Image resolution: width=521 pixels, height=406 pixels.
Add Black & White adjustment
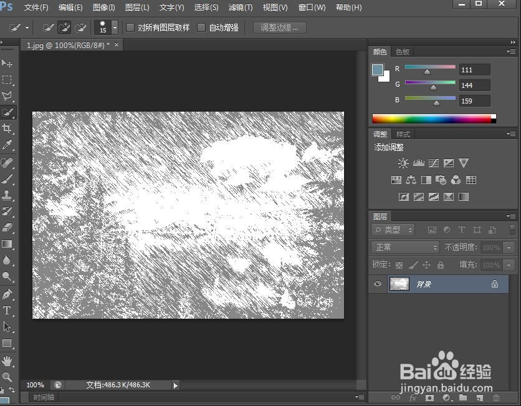(x=426, y=180)
